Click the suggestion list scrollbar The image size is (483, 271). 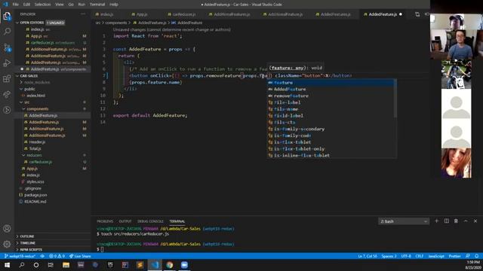pyautogui.click(x=395, y=99)
